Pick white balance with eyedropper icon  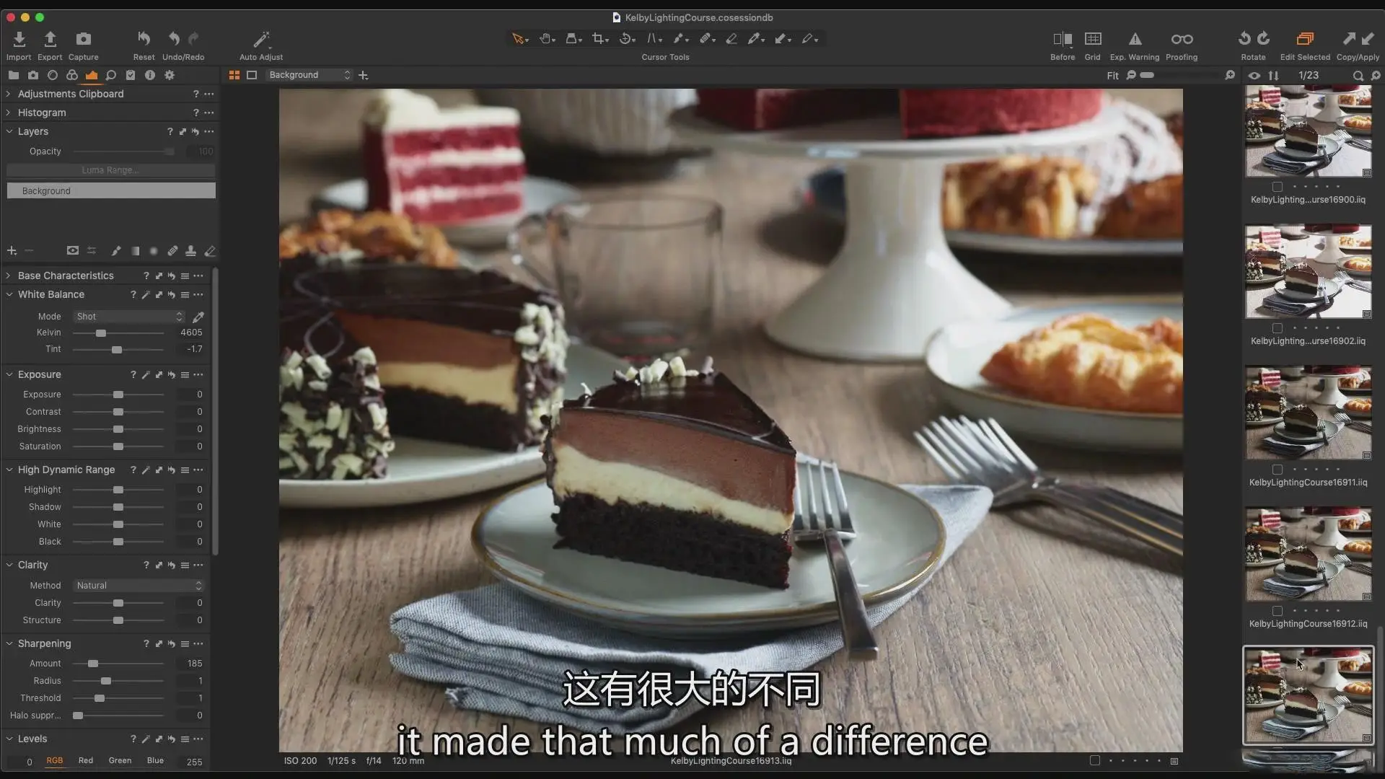point(198,317)
